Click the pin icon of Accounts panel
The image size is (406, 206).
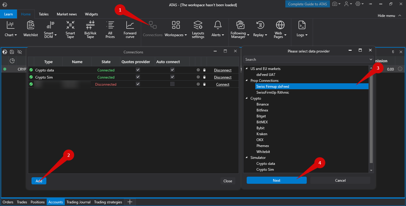(x=393, y=52)
